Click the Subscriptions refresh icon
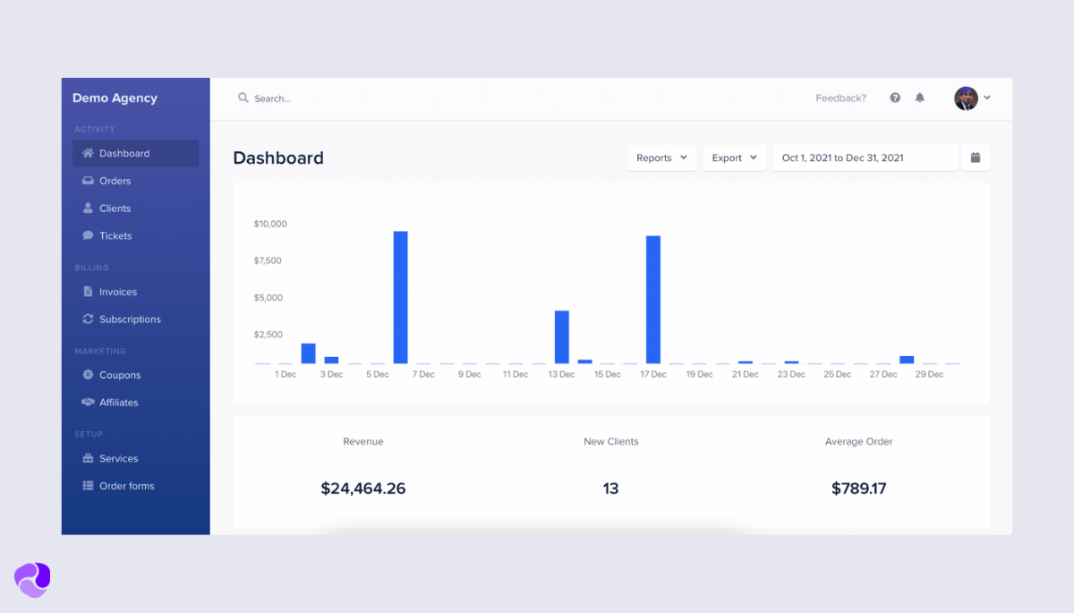This screenshot has width=1074, height=613. click(x=88, y=319)
